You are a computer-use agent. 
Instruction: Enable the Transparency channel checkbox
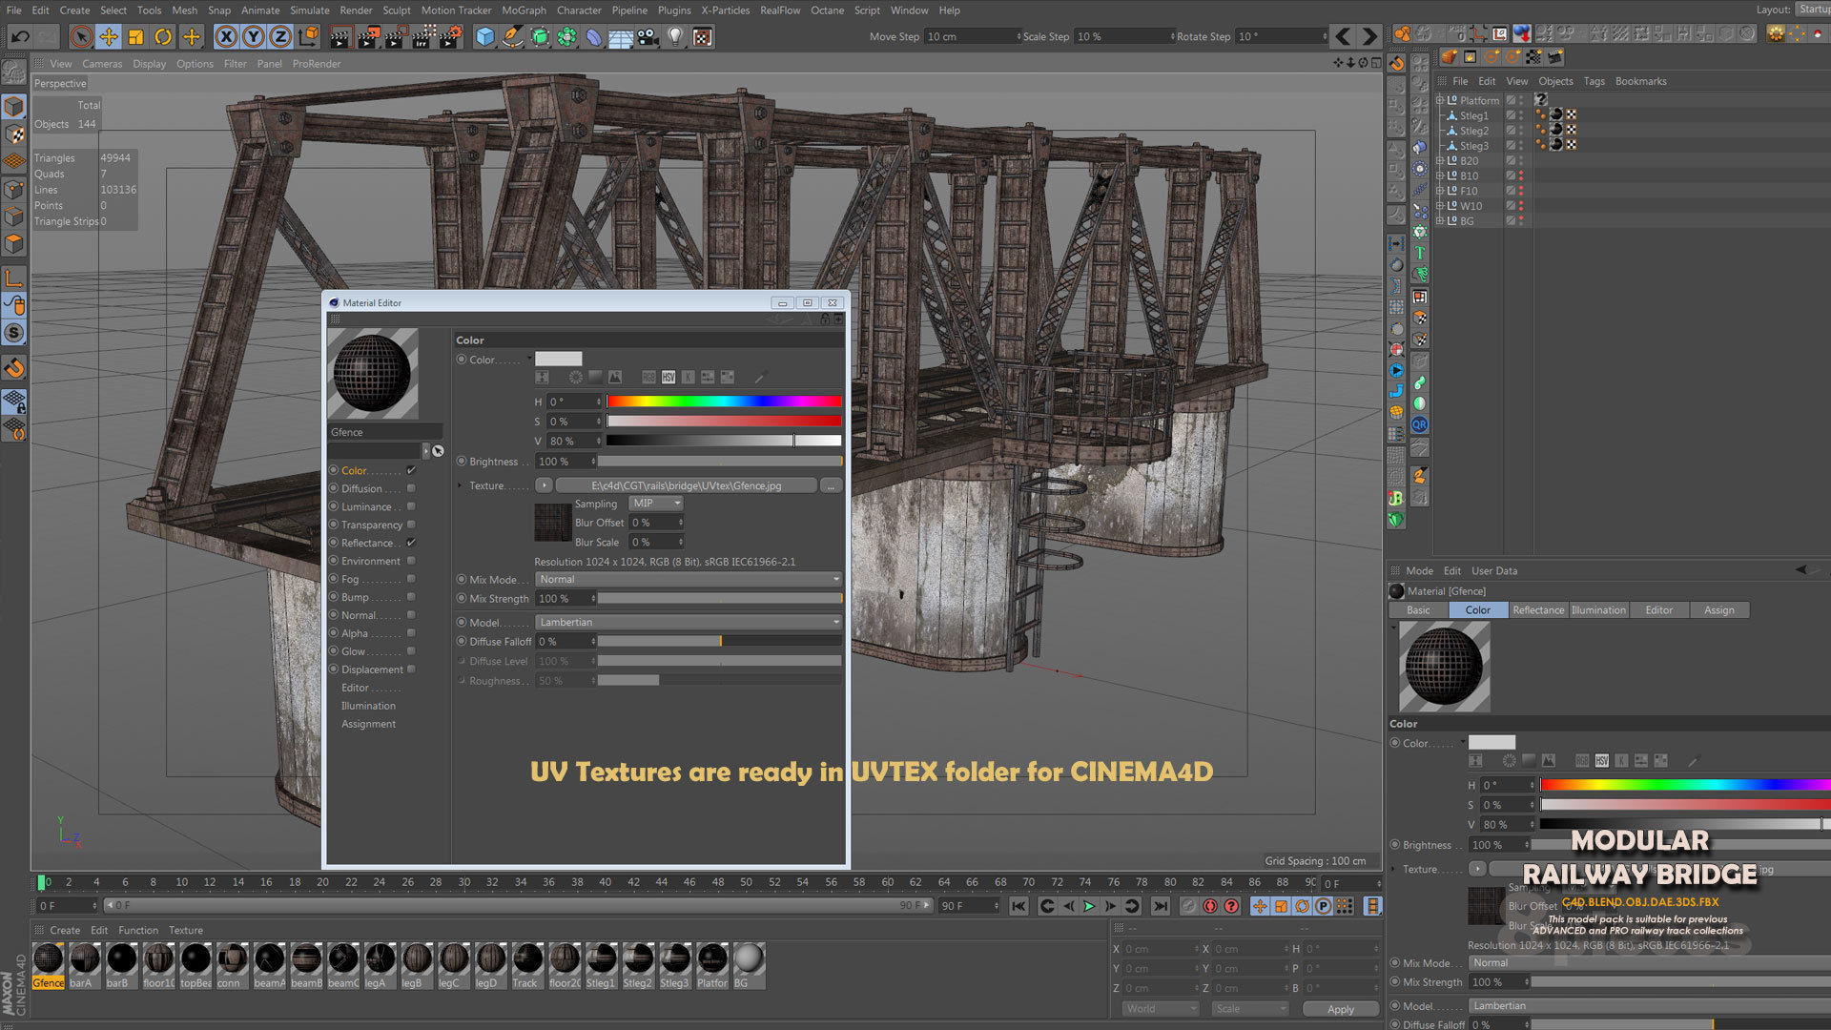click(411, 525)
